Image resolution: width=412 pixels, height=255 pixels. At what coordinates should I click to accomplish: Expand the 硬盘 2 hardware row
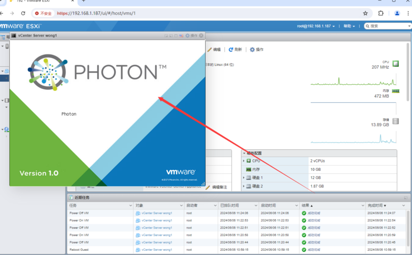click(x=244, y=186)
